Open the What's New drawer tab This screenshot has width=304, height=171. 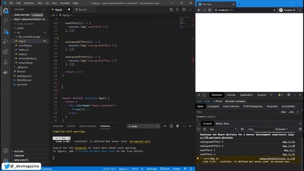tap(222, 123)
